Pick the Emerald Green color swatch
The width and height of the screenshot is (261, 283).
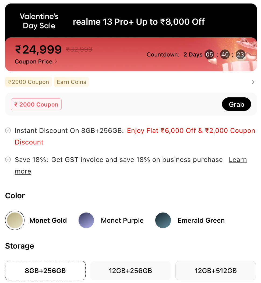coord(163,220)
